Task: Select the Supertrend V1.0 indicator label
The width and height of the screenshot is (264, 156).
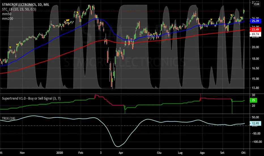Action: click(x=31, y=98)
